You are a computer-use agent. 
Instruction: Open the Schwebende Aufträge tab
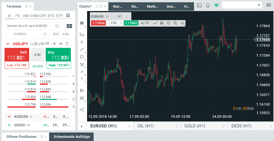(72, 137)
